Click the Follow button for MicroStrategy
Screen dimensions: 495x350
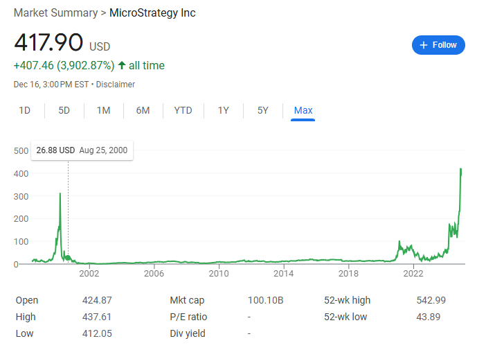coord(438,45)
